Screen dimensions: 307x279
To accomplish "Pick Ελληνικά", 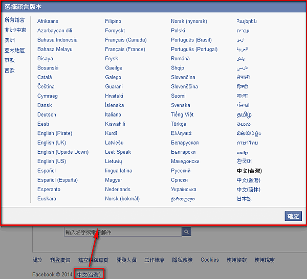I will point(181,133).
